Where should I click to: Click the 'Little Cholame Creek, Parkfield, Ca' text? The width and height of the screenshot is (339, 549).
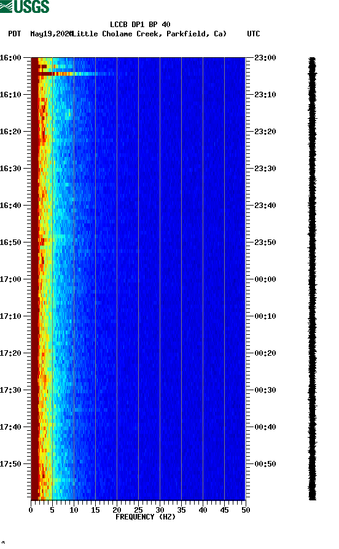(x=149, y=34)
